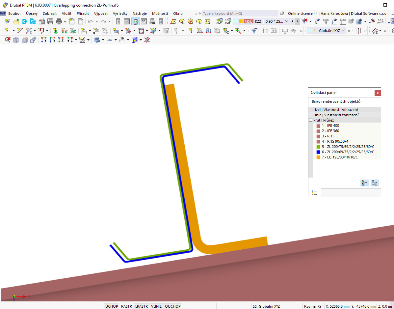This screenshot has width=394, height=309.
Task: Open the Výpočet menu
Action: (101, 14)
